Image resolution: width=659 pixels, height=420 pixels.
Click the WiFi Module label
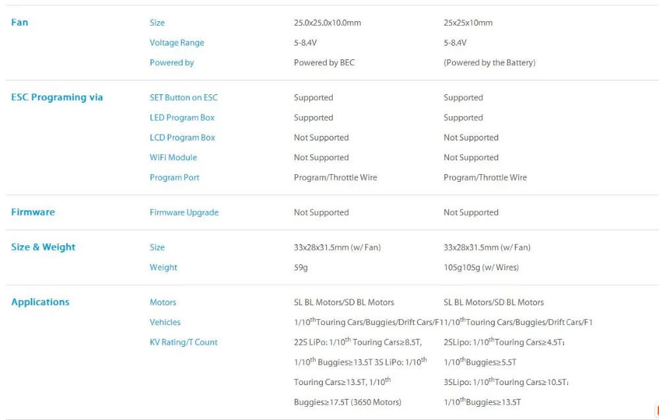tap(173, 158)
